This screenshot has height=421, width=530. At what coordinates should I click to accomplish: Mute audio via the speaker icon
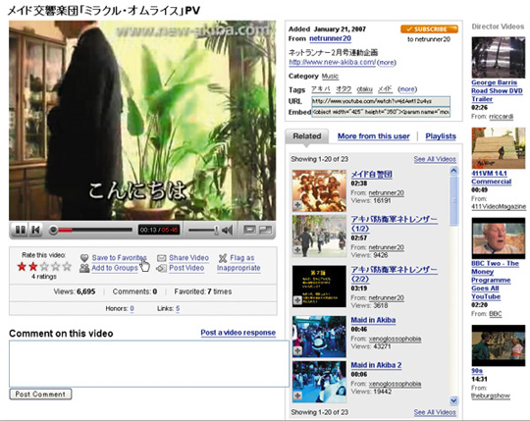click(x=228, y=231)
